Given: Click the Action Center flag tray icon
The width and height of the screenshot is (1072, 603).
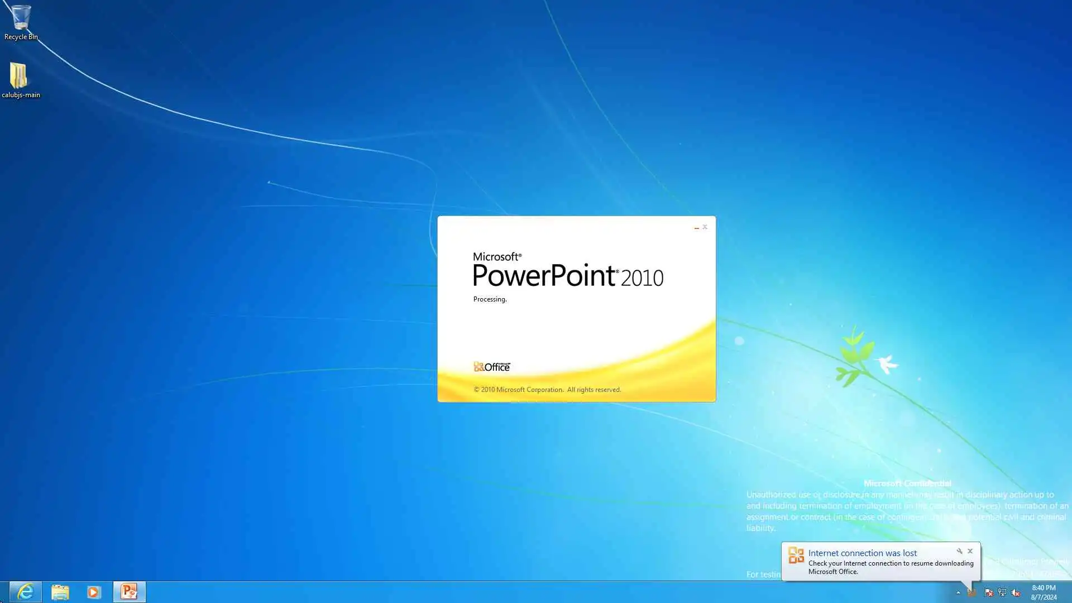Looking at the screenshot, I should coord(988,592).
